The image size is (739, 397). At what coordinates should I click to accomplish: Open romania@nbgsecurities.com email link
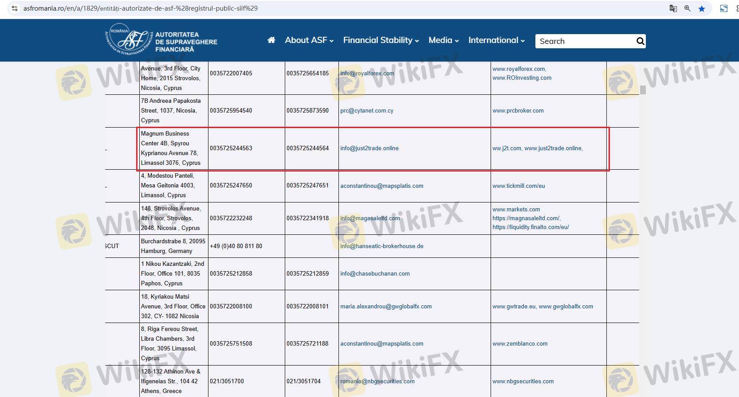[377, 381]
